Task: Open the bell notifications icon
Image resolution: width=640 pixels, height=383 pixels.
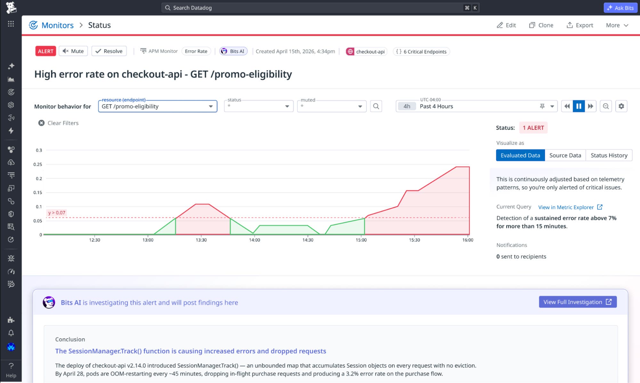Action: pos(11,333)
